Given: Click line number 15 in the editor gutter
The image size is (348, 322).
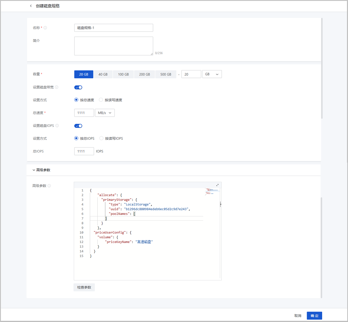Looking at the screenshot, I should (x=81, y=256).
